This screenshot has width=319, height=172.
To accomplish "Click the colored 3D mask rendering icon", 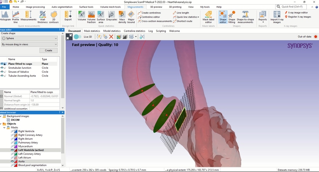I will click(x=119, y=37).
